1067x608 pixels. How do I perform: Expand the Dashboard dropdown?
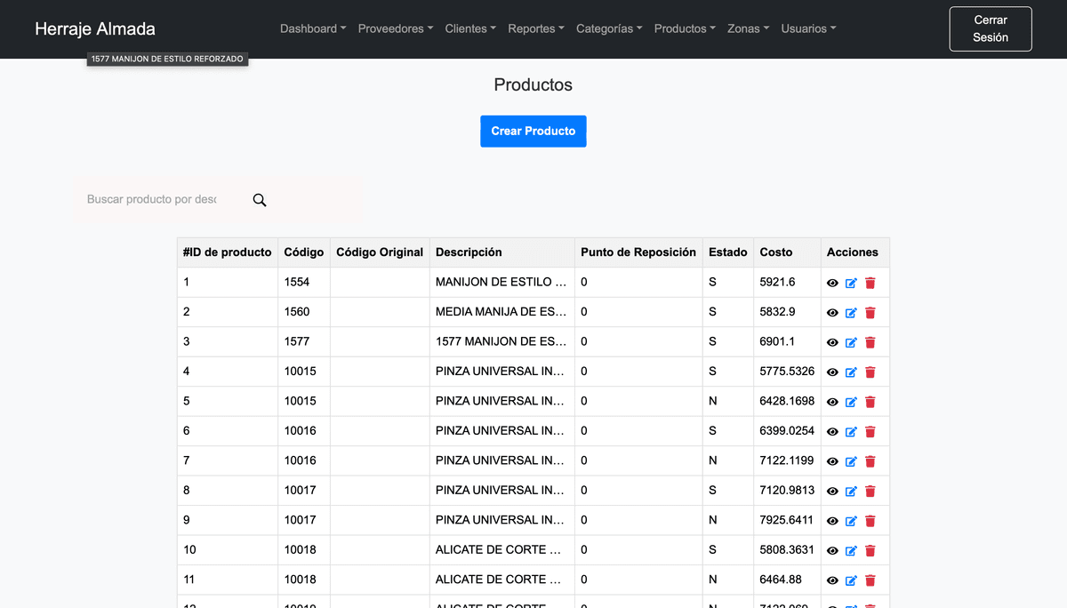pyautogui.click(x=313, y=28)
